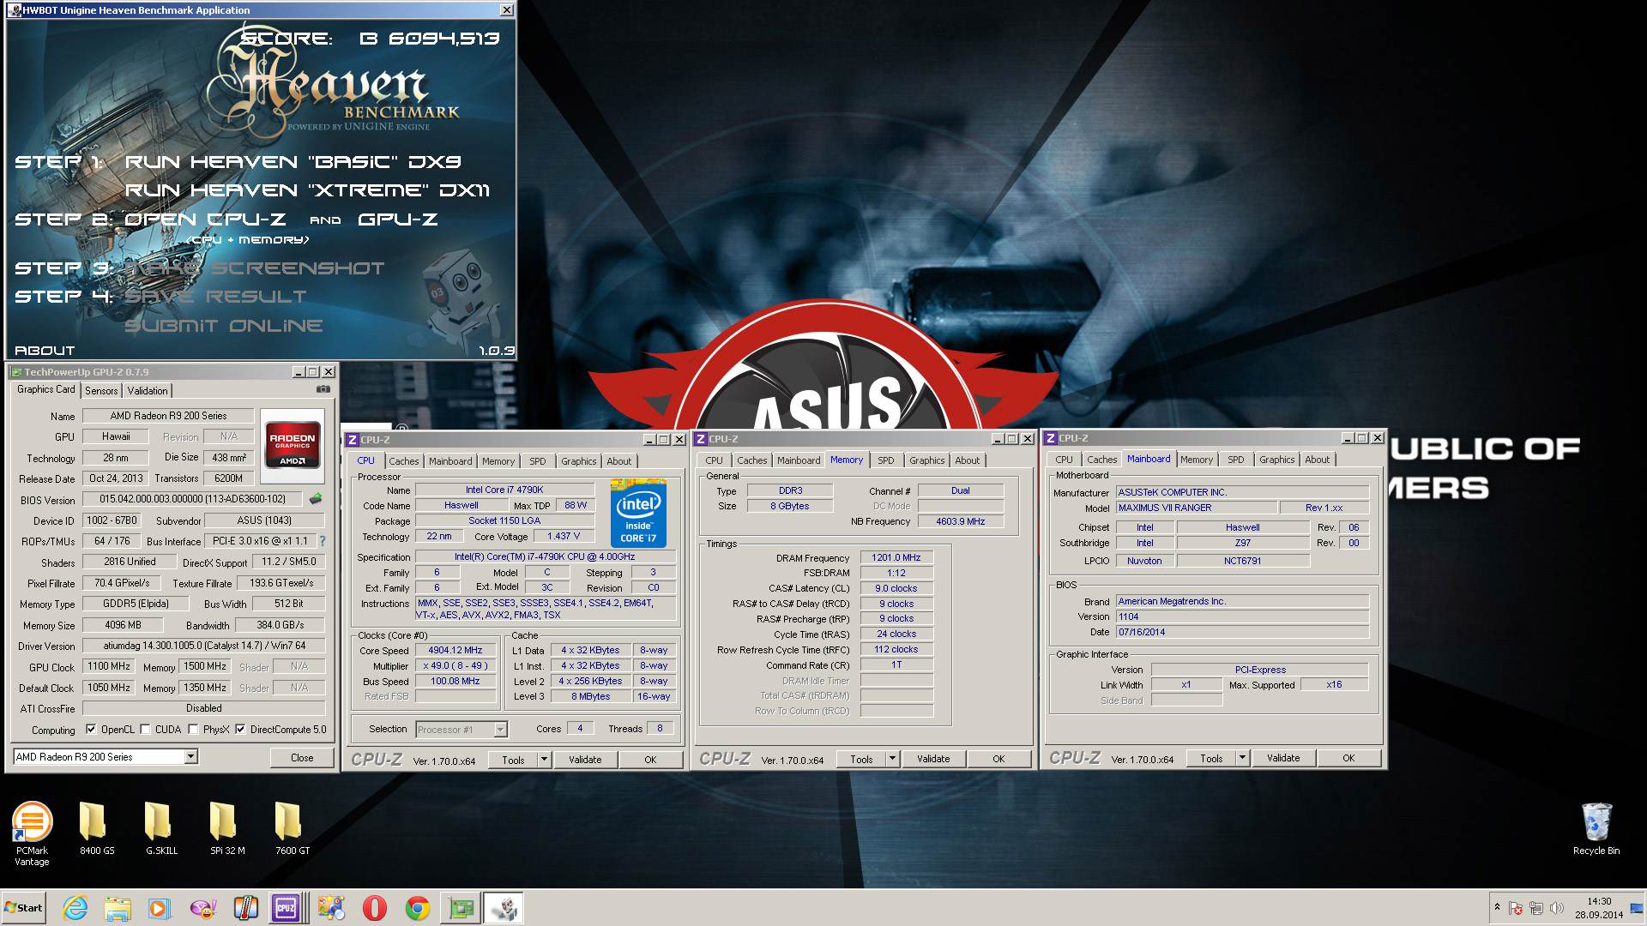1647x926 pixels.
Task: Click Submit Online in HWBOT Heaven
Action: coord(224,326)
